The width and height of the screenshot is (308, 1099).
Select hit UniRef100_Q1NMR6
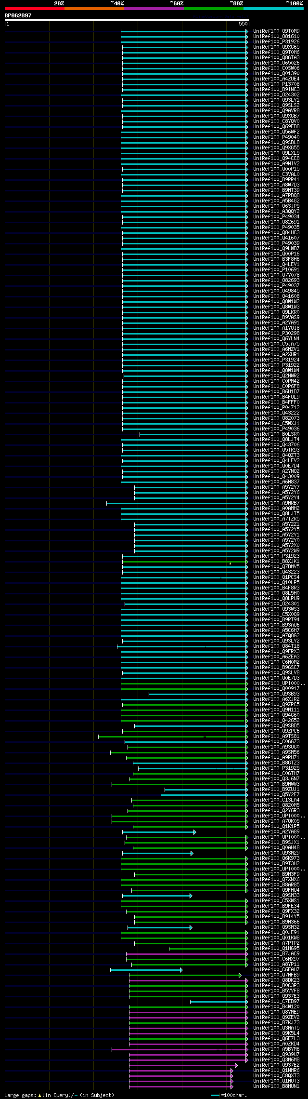click(x=276, y=1071)
